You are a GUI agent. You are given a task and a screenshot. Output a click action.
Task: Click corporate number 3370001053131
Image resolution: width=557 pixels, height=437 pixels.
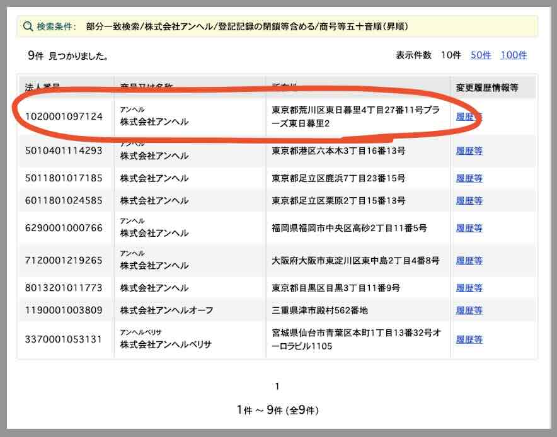[63, 339]
